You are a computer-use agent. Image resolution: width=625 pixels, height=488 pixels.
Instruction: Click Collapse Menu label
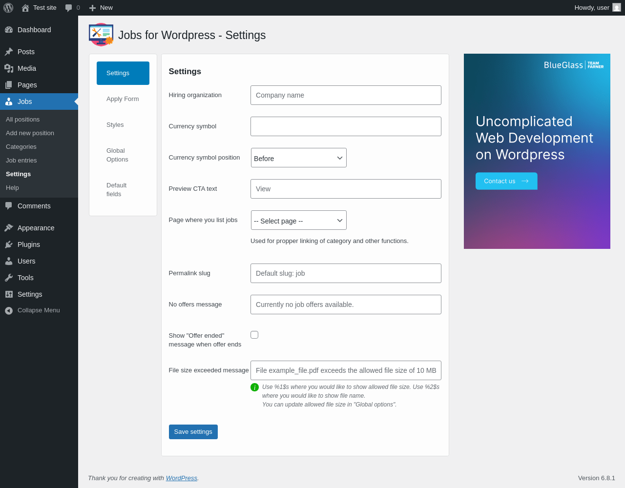point(39,310)
